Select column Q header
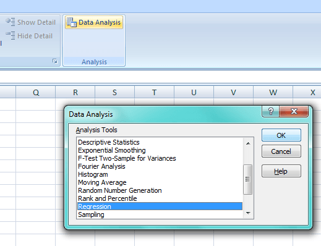 [x=36, y=92]
